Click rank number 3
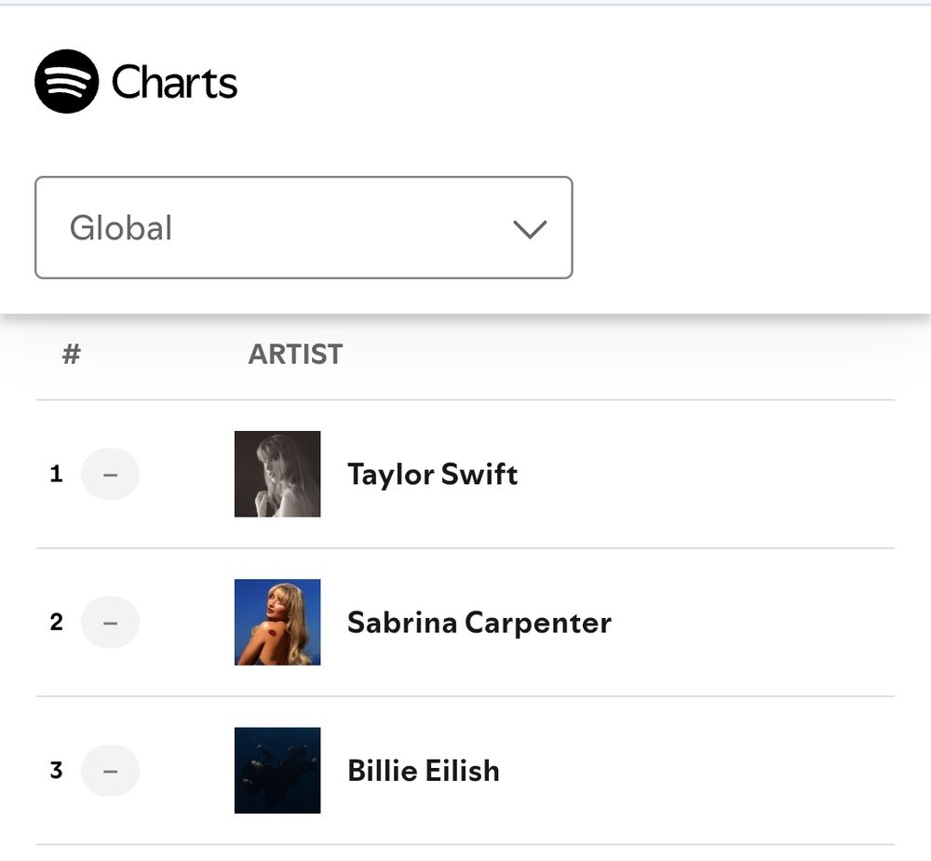The height and width of the screenshot is (861, 931). (56, 771)
